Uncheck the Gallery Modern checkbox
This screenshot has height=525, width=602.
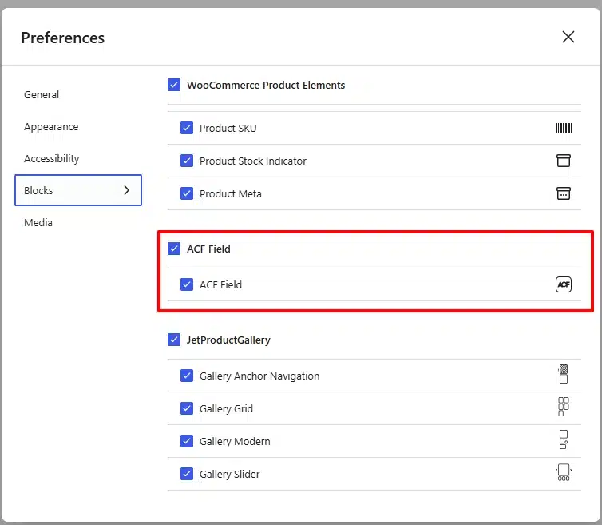[x=187, y=441]
